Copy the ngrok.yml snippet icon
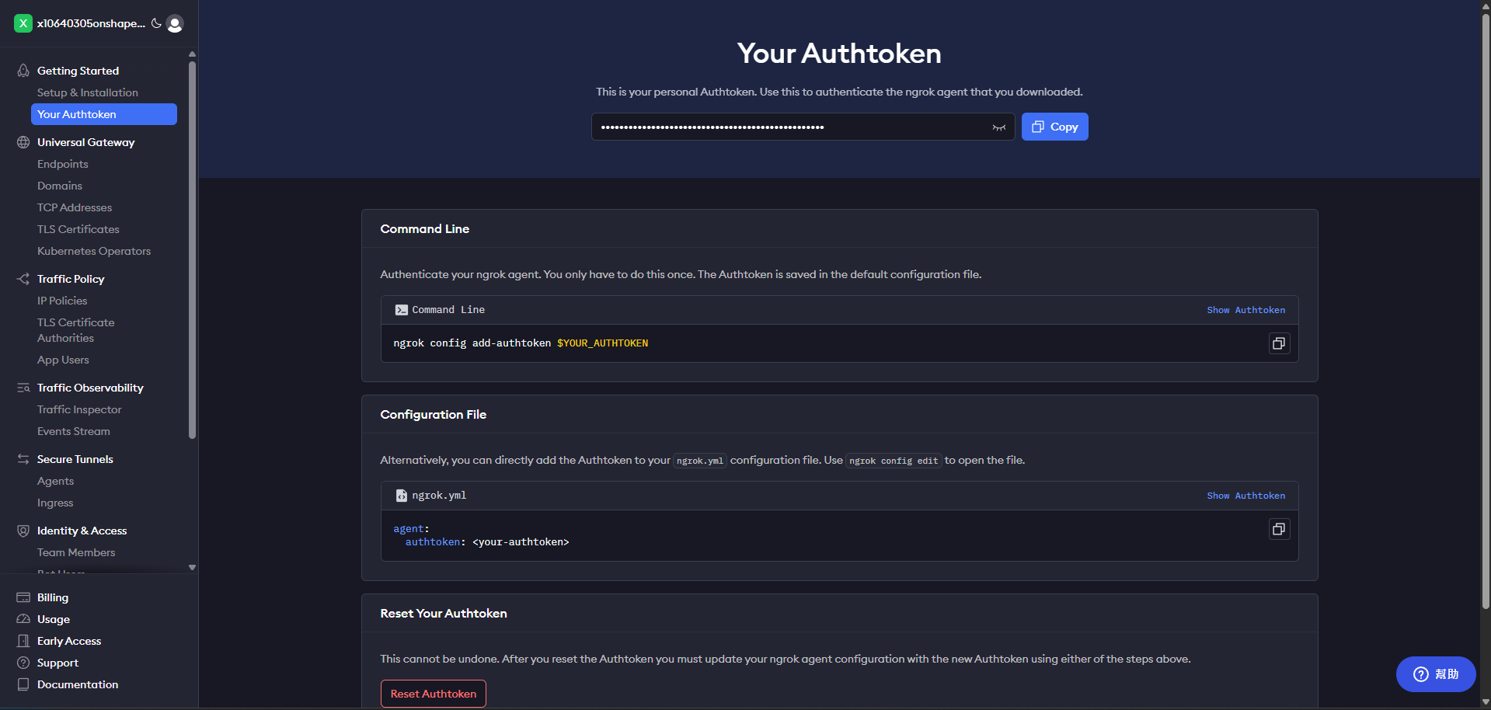 pos(1279,529)
